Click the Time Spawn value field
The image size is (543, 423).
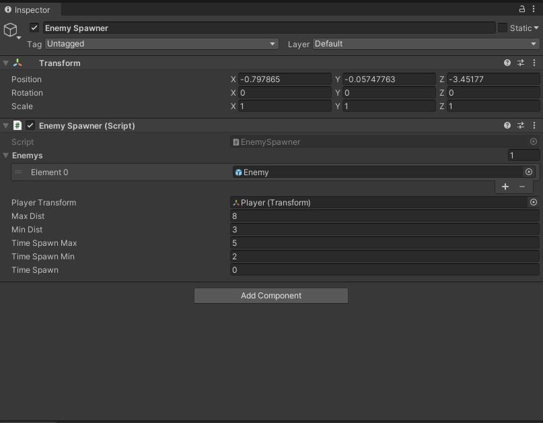(384, 270)
